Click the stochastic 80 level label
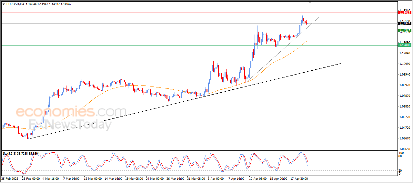 click(400, 156)
